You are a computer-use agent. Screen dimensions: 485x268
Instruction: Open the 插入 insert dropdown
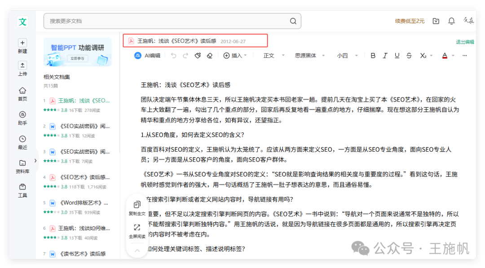tap(234, 55)
